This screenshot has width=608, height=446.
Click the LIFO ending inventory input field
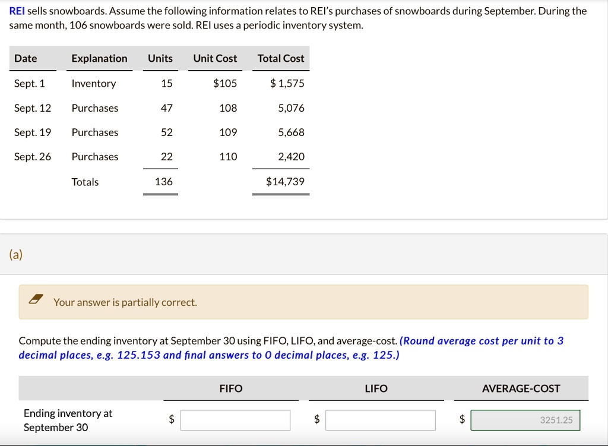[380, 420]
